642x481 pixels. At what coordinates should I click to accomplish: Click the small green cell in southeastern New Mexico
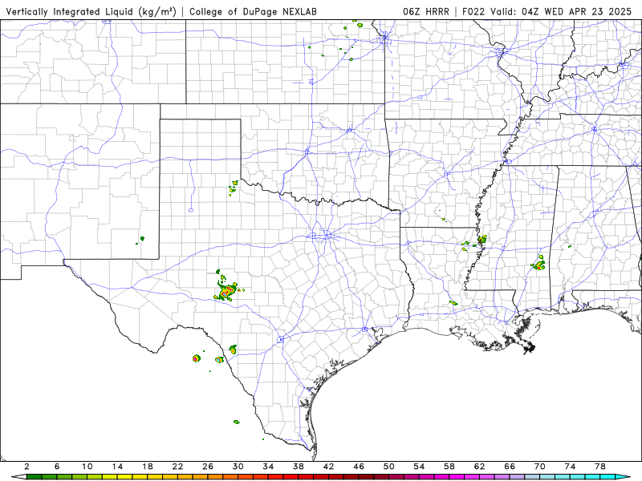point(142,238)
